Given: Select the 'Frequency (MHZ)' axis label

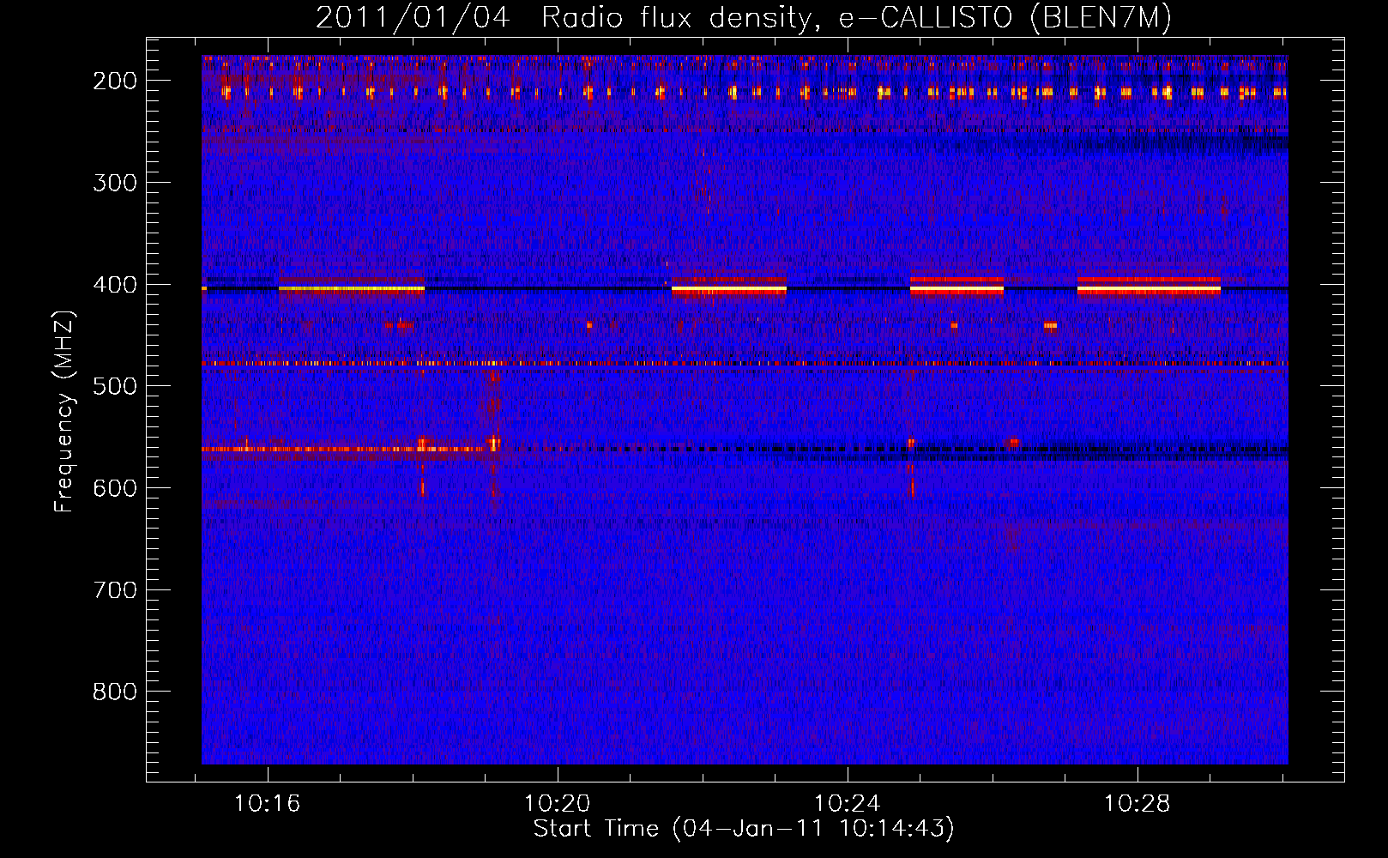Looking at the screenshot, I should (x=64, y=411).
